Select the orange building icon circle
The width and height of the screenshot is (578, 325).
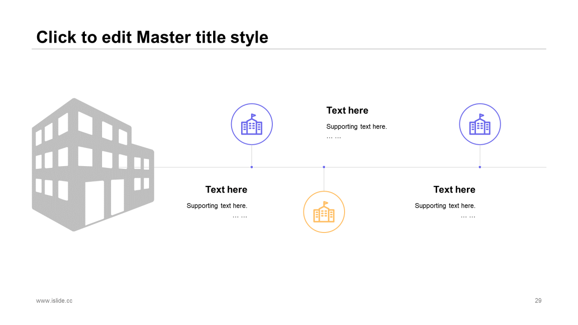[324, 212]
